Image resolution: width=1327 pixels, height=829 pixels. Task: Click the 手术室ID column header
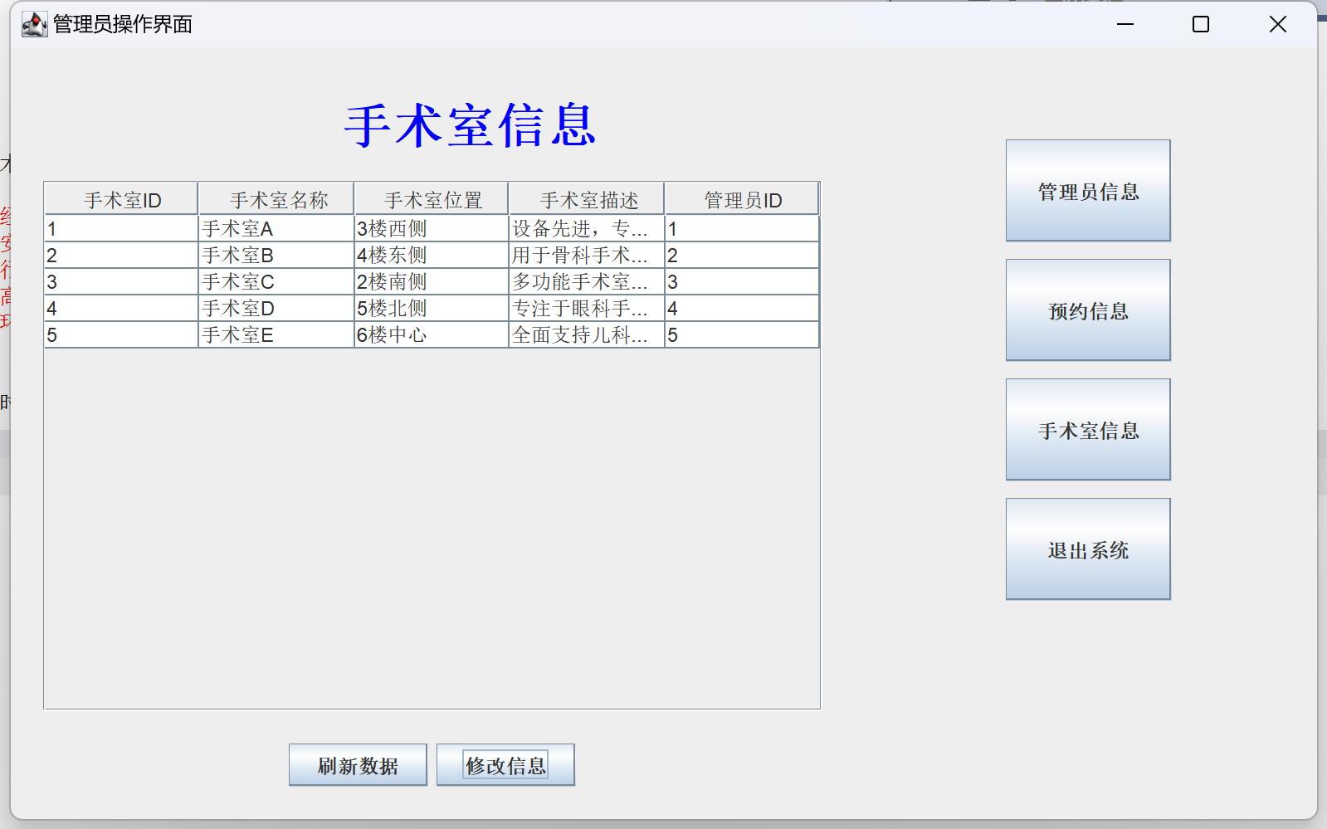tap(122, 200)
